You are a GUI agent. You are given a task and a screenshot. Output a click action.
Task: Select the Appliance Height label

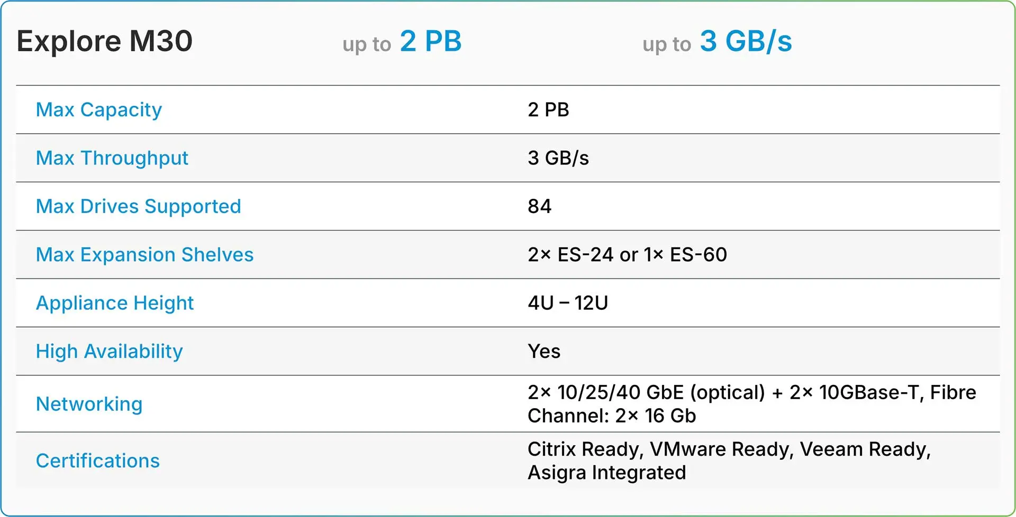click(x=115, y=303)
